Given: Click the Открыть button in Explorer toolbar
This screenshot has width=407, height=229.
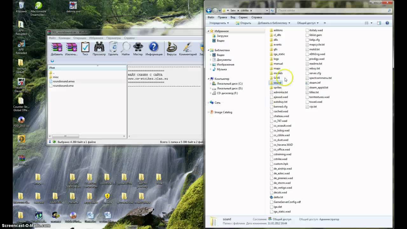Looking at the screenshot, I should point(244,23).
